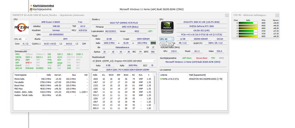
Task: Click the Core 1 clock bar
Action: pyautogui.click(x=248, y=26)
